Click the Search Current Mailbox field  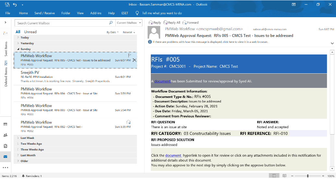coord(62,23)
